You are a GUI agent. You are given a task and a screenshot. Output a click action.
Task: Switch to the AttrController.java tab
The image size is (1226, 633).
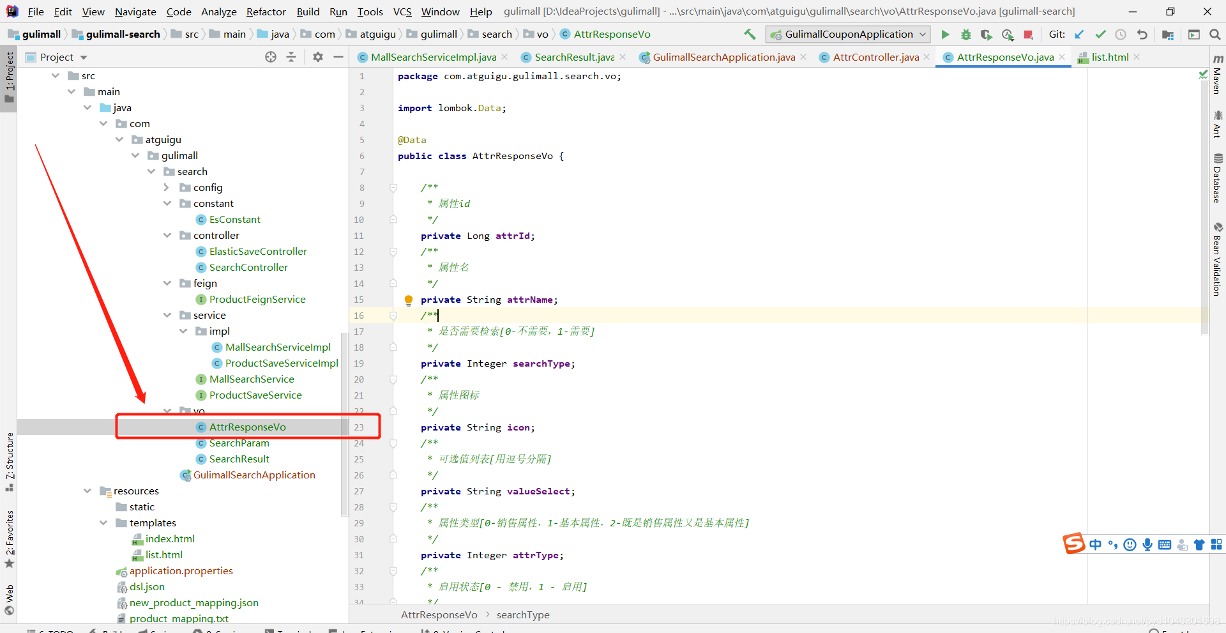(x=875, y=57)
